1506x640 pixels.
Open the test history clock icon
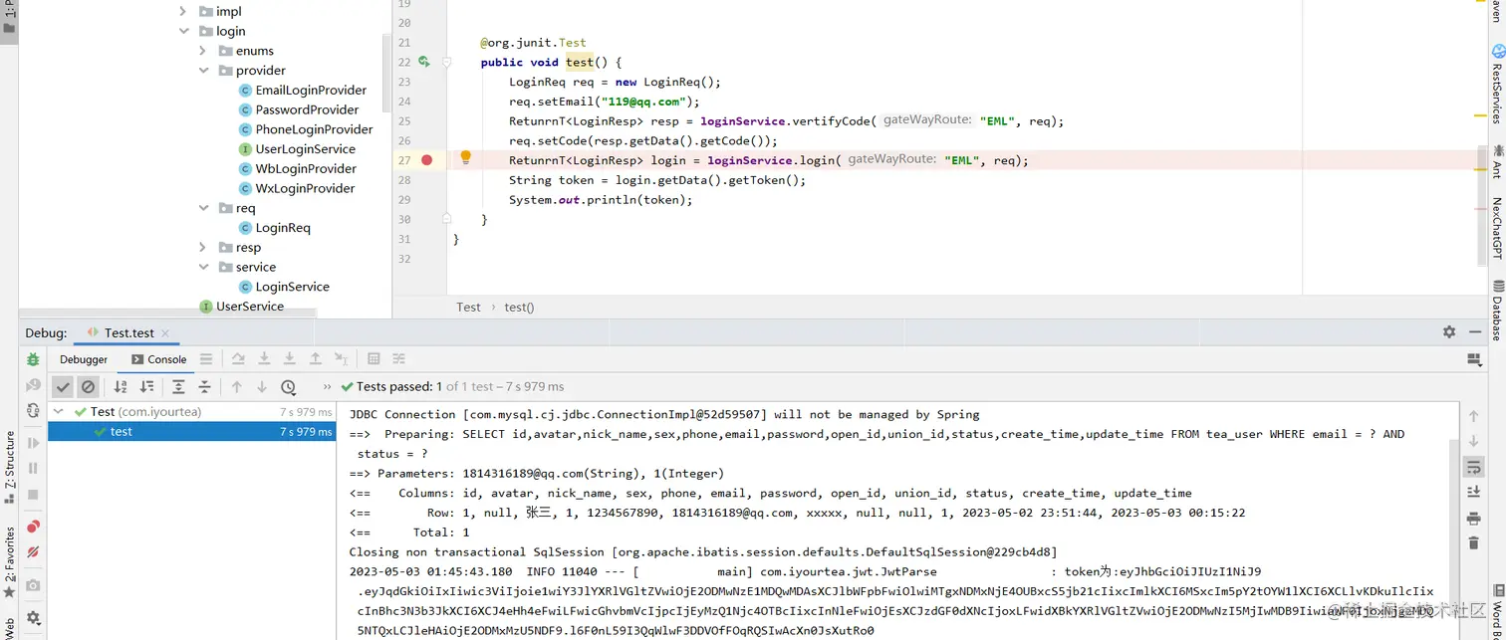(x=288, y=387)
